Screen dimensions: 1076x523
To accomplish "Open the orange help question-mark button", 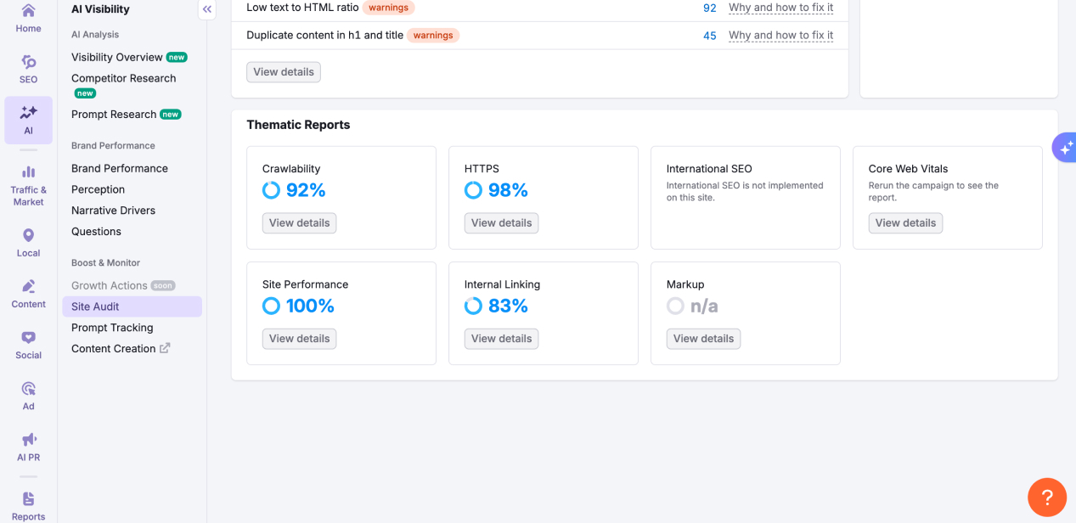I will point(1046,497).
